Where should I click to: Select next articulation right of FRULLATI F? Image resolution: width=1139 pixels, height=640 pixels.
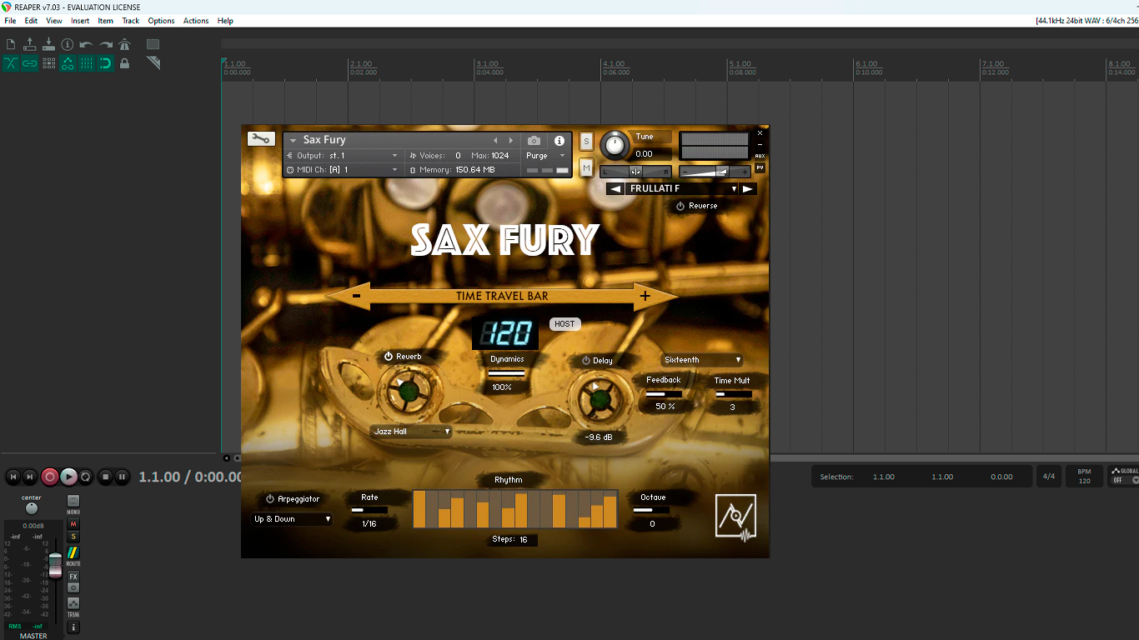(x=748, y=189)
